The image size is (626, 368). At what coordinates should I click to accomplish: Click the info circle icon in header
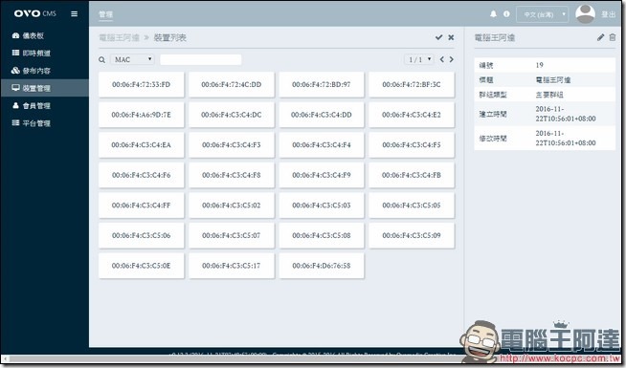[506, 14]
